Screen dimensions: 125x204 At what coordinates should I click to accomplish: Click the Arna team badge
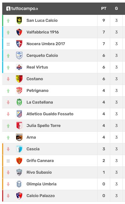pos(19,137)
